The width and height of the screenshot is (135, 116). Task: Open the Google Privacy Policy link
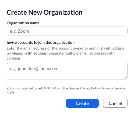click(84, 88)
